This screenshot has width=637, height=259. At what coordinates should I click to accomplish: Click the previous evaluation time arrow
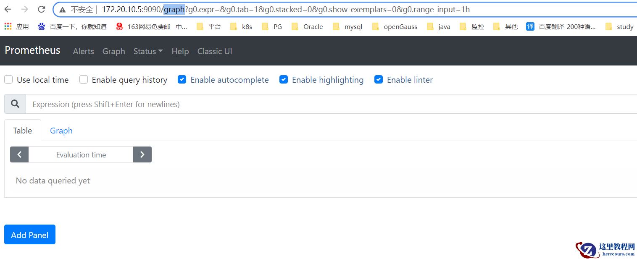point(19,154)
